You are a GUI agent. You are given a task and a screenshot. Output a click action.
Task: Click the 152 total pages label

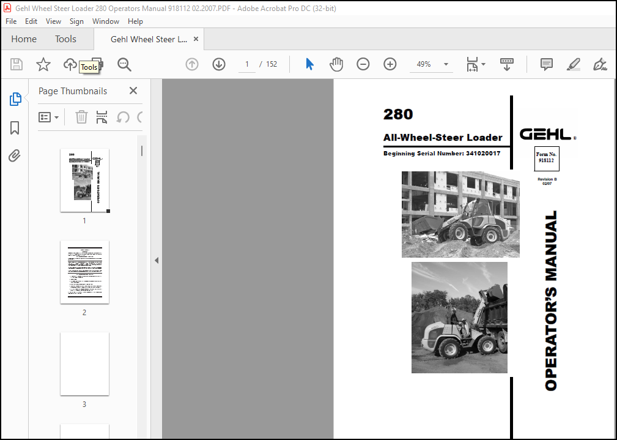coord(272,64)
